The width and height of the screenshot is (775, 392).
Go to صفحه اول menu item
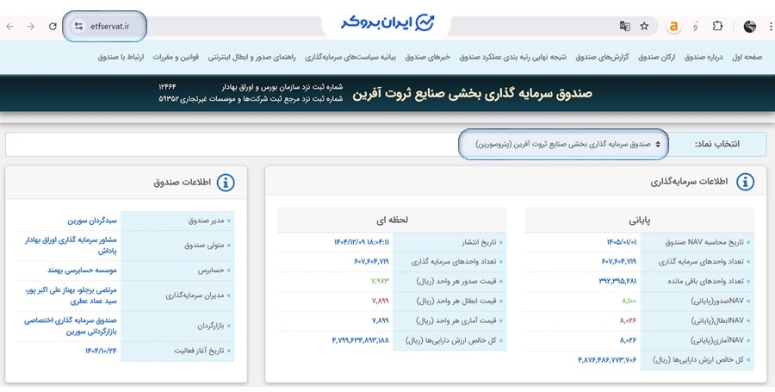point(747,57)
